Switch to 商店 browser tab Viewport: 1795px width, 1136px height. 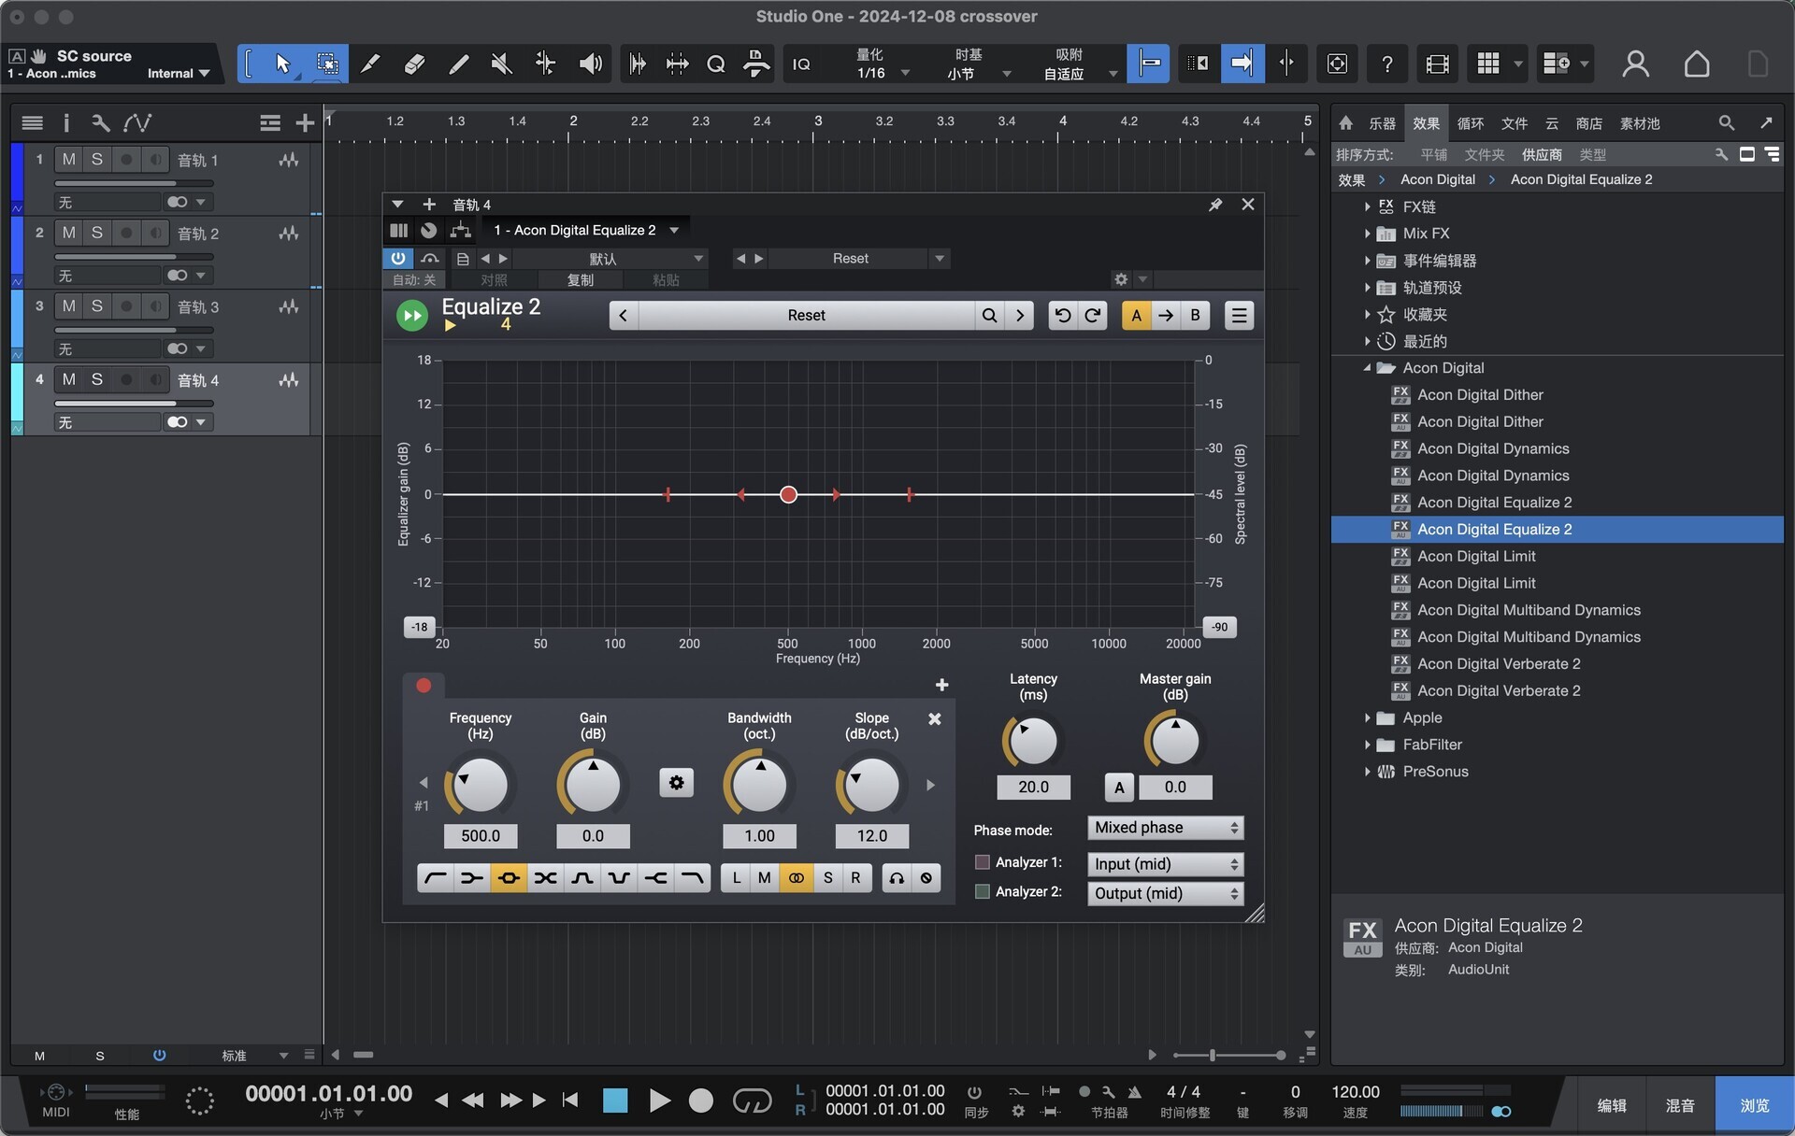(1588, 123)
